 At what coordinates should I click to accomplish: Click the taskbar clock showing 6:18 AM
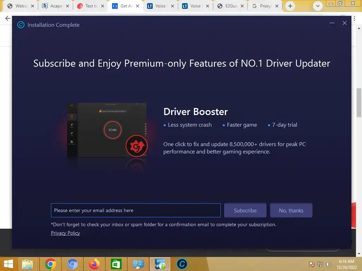tap(346, 264)
